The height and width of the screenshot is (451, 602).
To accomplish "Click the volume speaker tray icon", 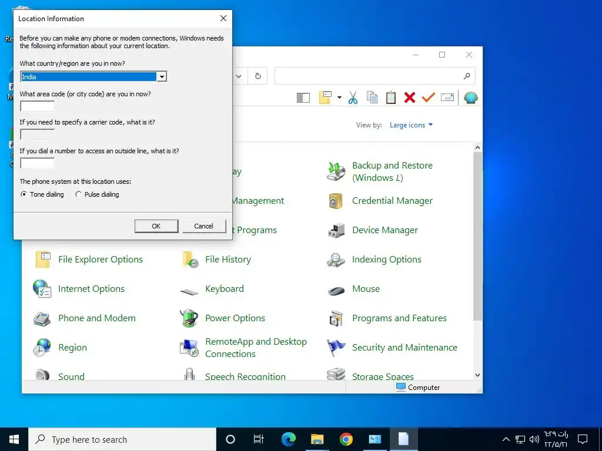I will coord(534,439).
